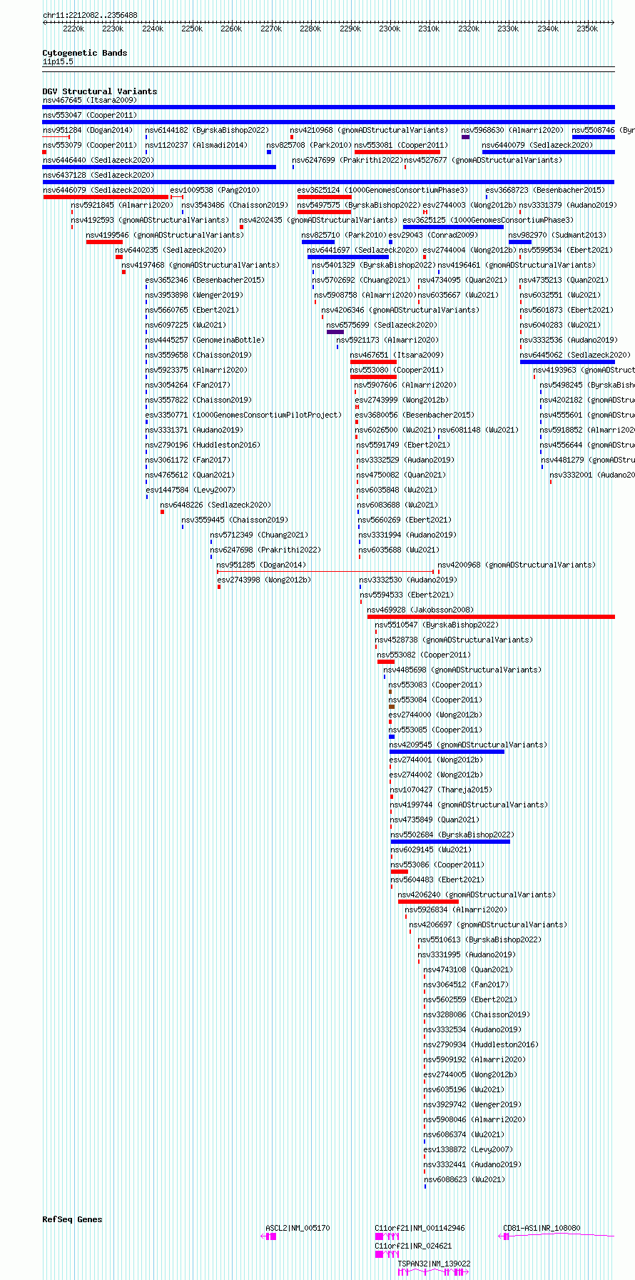Click the blue bar under nsv5502684 (ByrskaBishop2022)
The image size is (635, 1280).
click(x=450, y=842)
